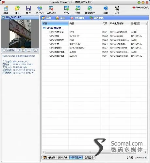This screenshot has width=150, height=163.
Task: Click the 导入 (Import) icon
Action: click(67, 10)
